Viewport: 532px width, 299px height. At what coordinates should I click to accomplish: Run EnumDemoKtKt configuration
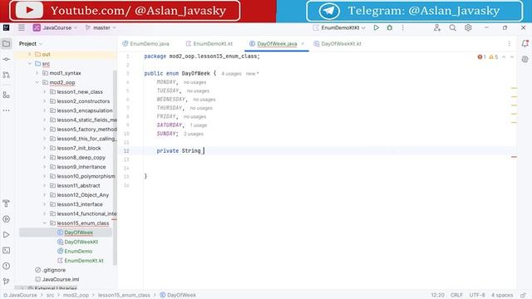coord(377,27)
